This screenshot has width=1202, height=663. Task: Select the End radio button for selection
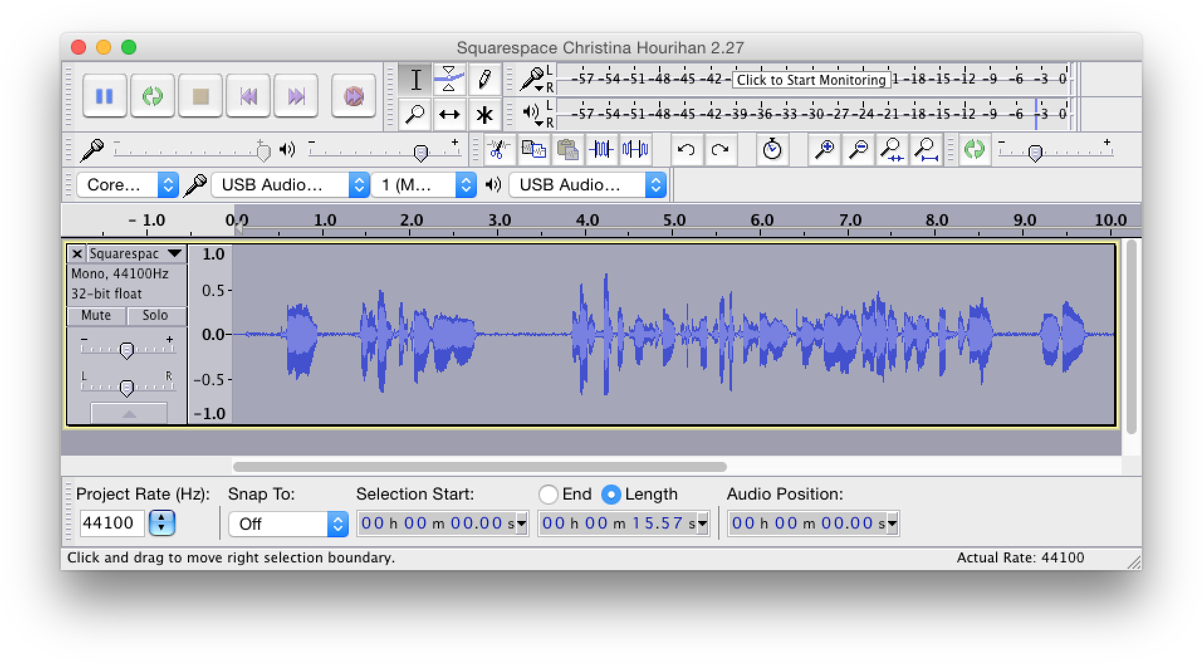(548, 495)
